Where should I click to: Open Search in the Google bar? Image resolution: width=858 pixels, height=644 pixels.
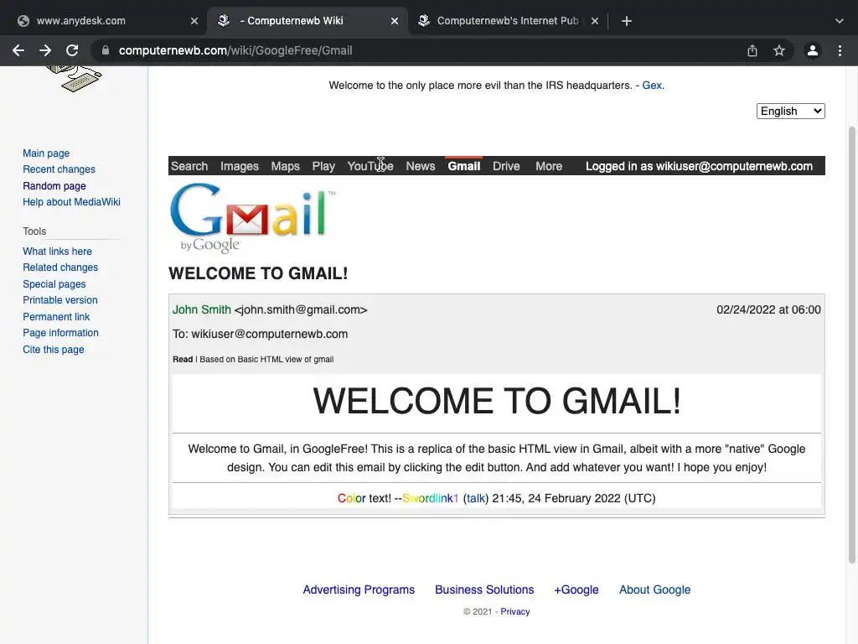tap(189, 166)
